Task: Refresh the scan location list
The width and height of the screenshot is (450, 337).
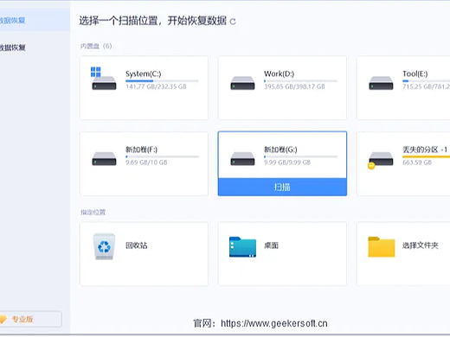Action: click(233, 22)
